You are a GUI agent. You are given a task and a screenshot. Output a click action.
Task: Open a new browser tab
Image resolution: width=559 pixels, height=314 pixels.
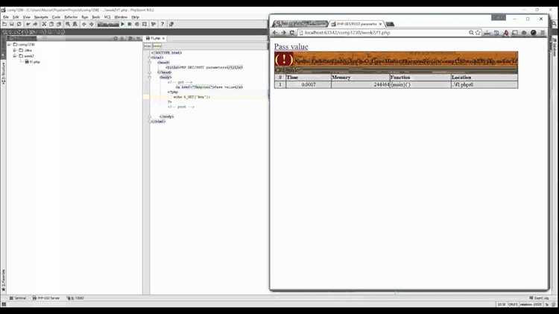click(390, 24)
